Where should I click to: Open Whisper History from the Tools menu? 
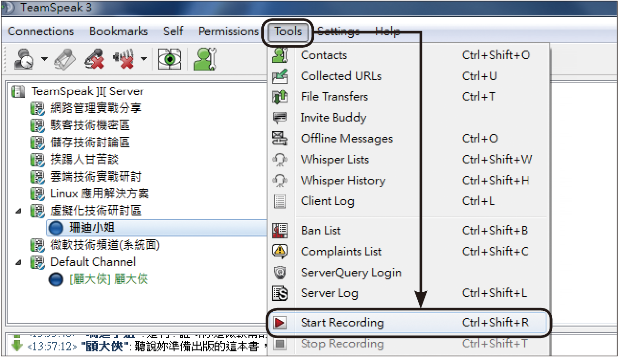tap(409, 181)
